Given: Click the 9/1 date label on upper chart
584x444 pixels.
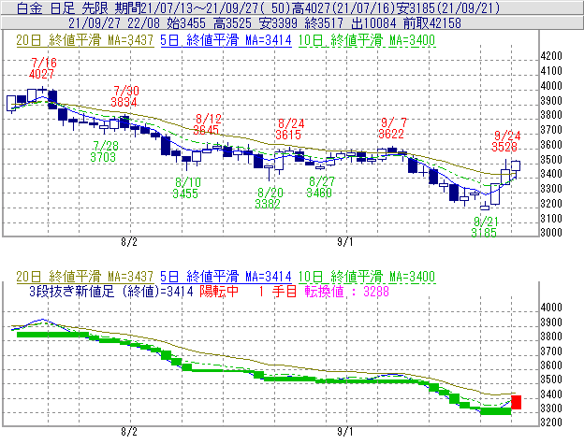Looking at the screenshot, I should tap(345, 242).
